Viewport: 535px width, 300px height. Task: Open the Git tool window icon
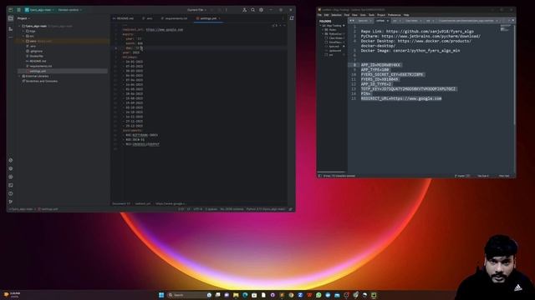[11, 202]
